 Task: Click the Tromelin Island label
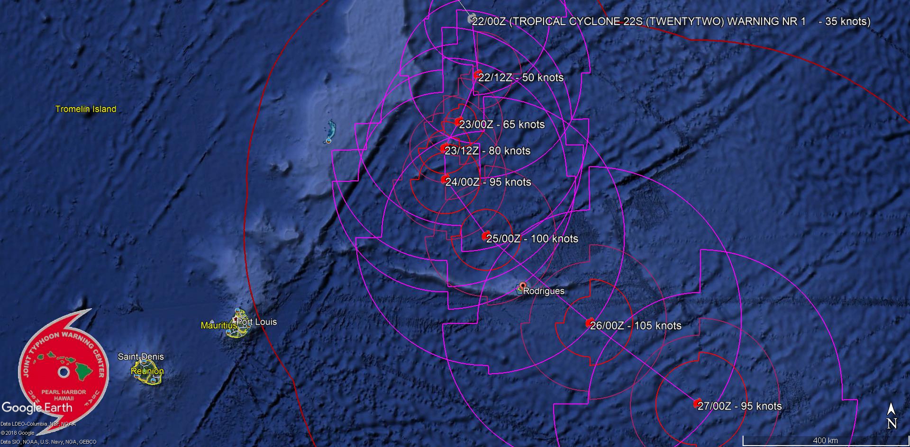click(86, 109)
